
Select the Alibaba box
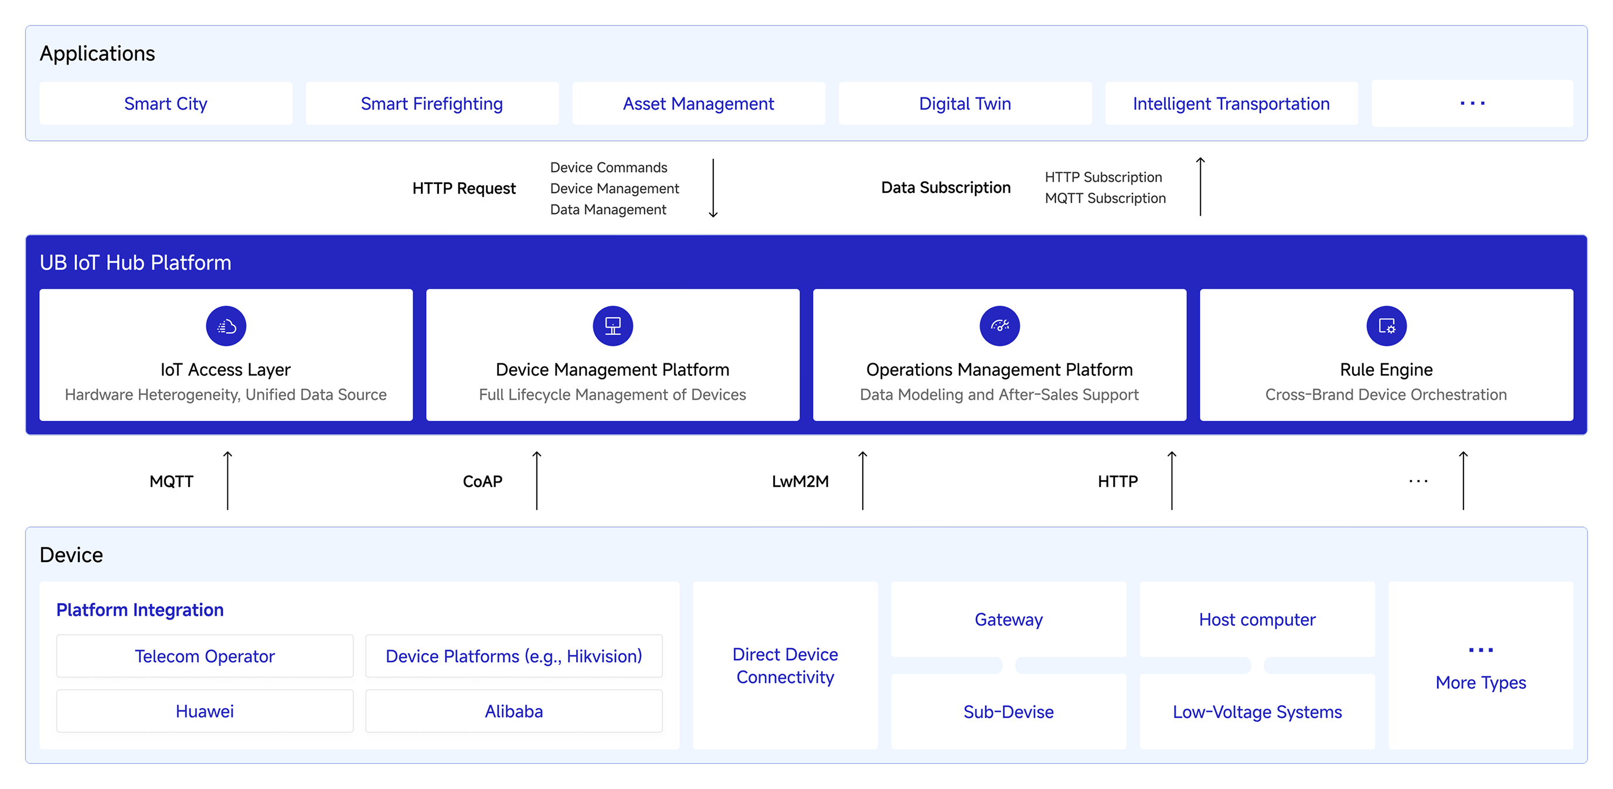(x=513, y=710)
